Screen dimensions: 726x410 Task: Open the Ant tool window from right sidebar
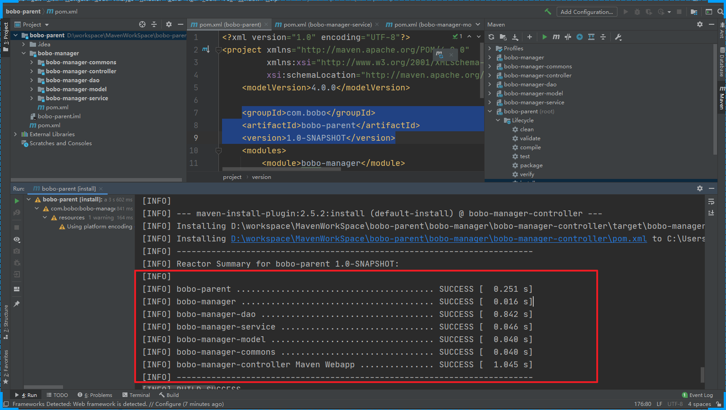pyautogui.click(x=722, y=30)
